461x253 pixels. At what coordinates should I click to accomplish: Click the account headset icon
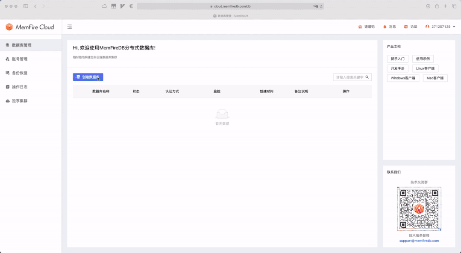point(428,26)
